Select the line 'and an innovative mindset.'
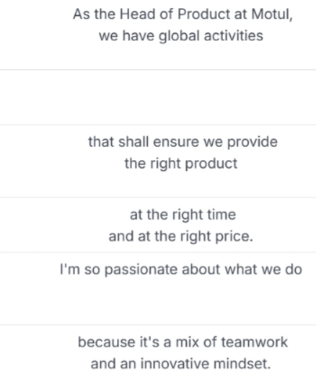The height and width of the screenshot is (379, 316). click(181, 364)
